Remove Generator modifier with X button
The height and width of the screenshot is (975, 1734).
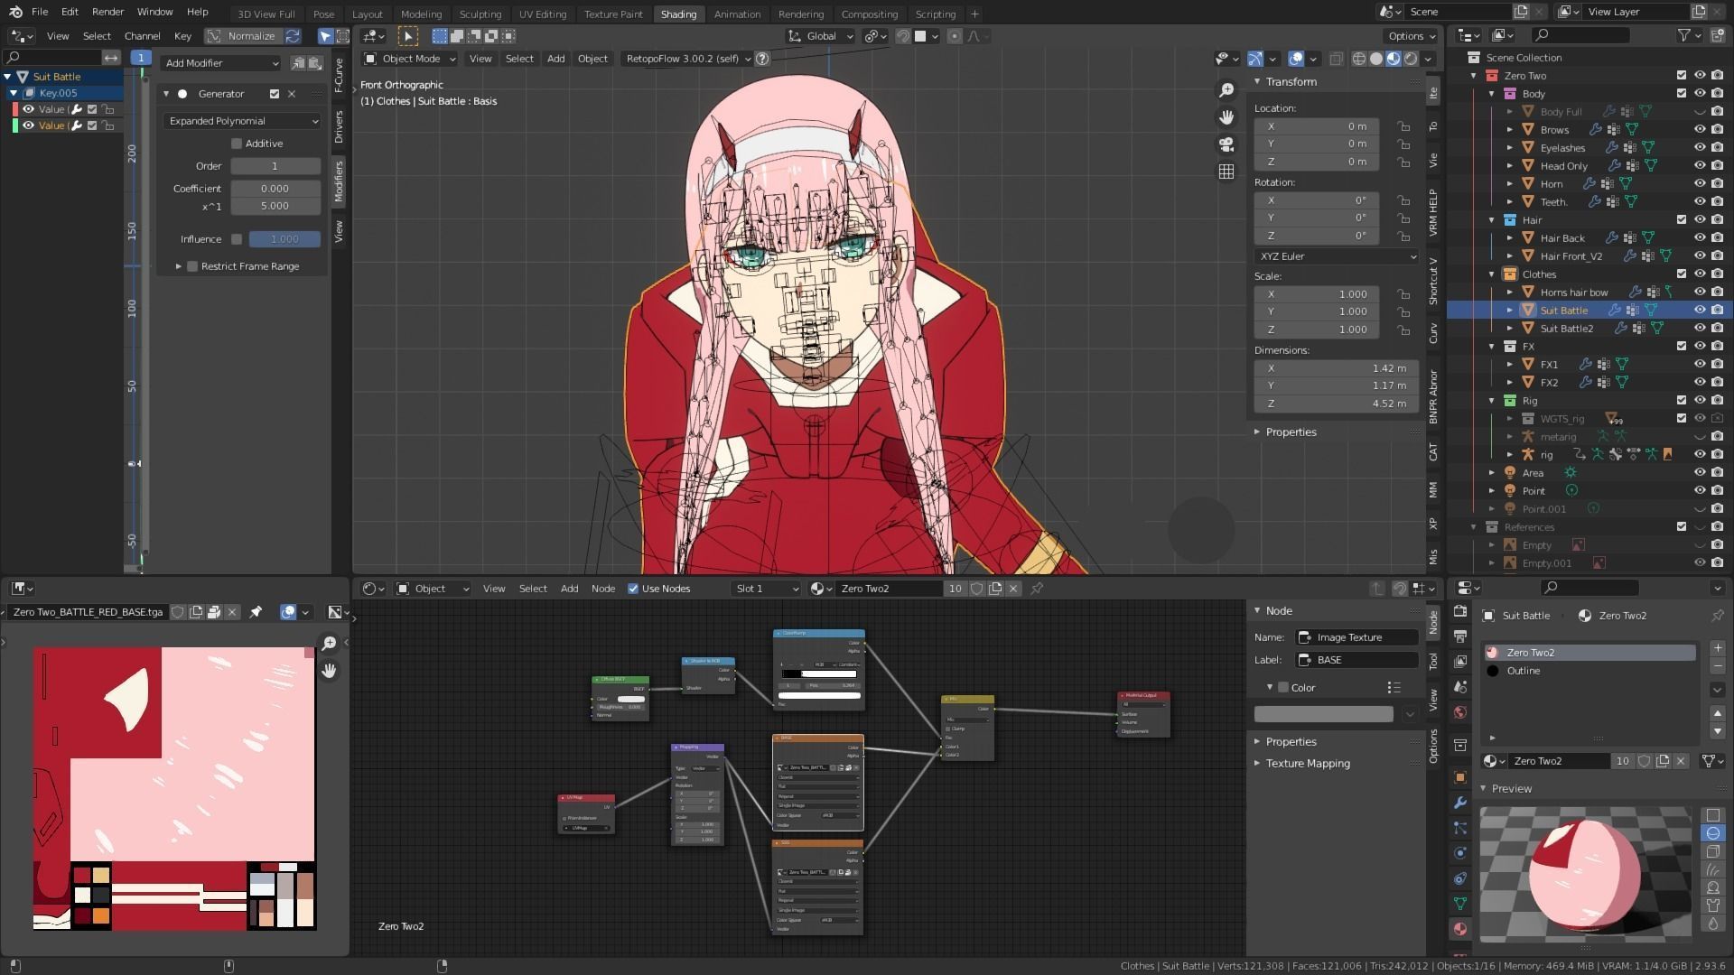pos(292,94)
